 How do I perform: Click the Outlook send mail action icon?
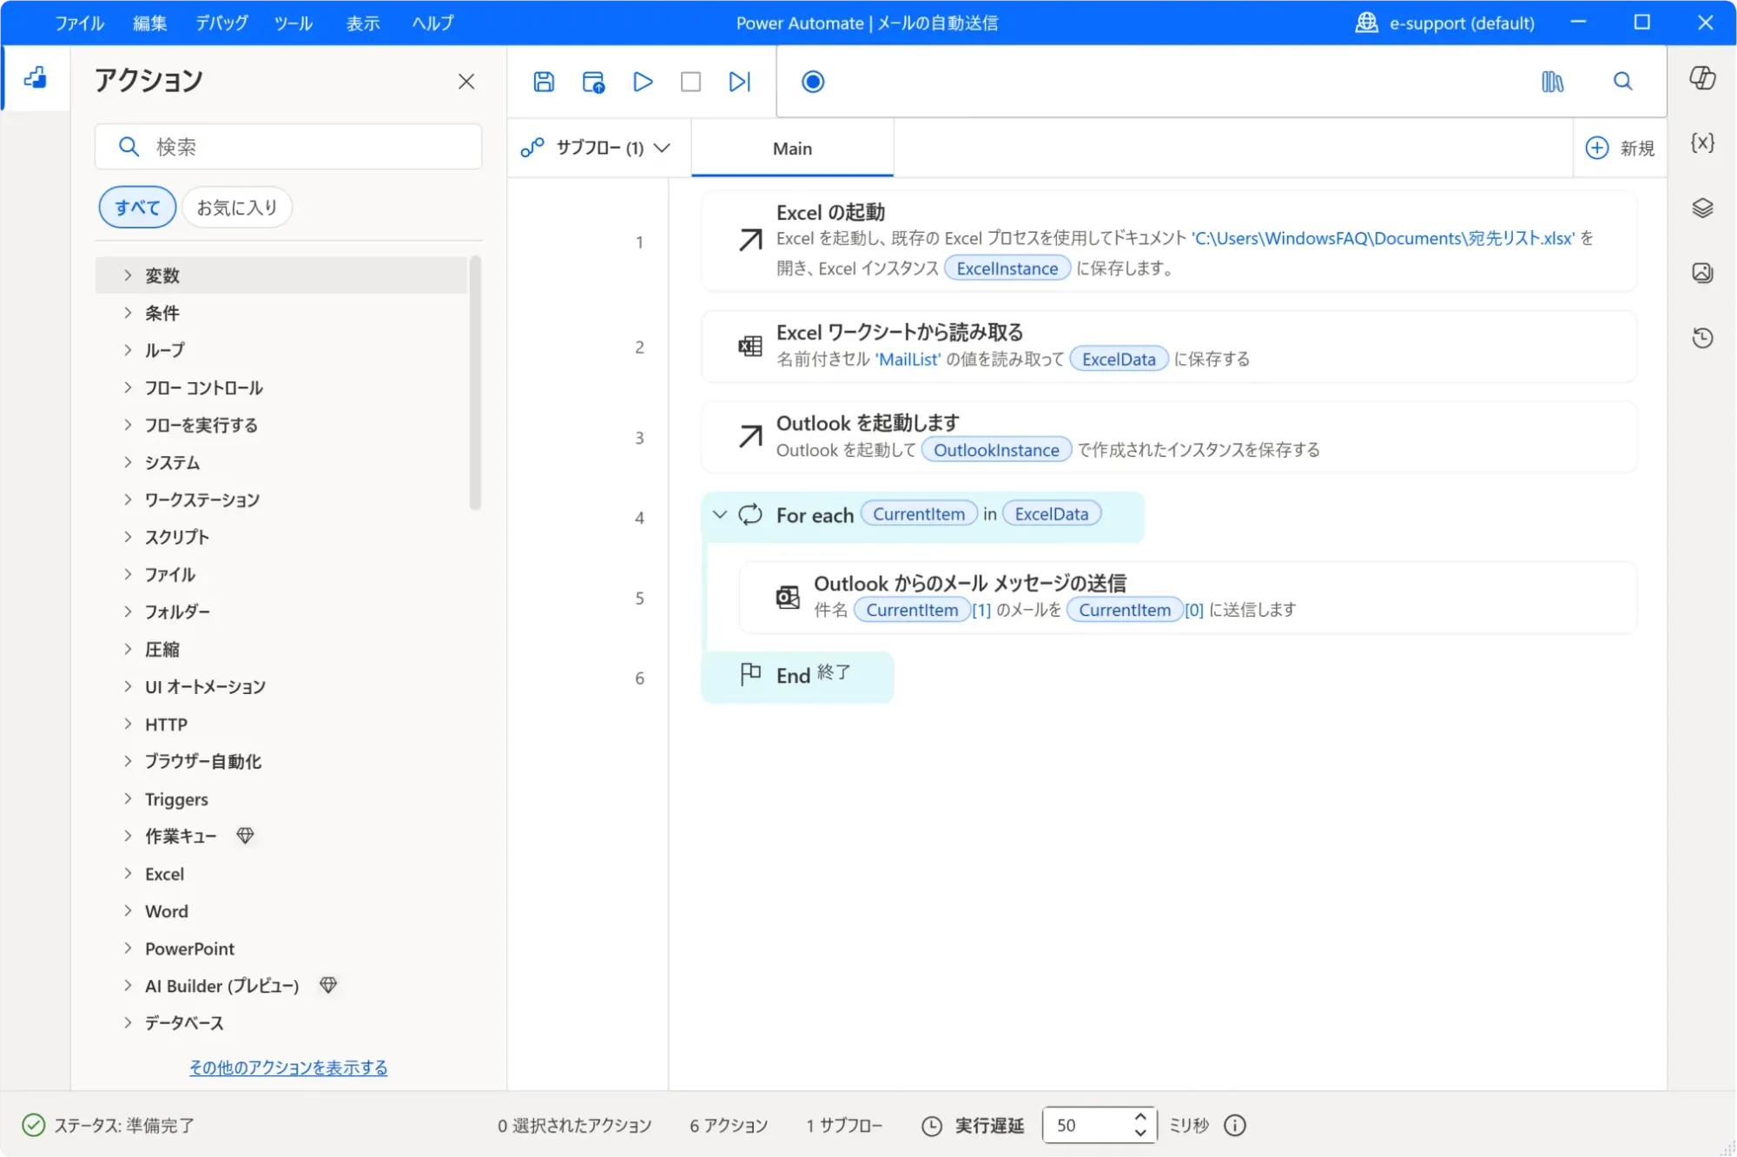[x=788, y=597]
